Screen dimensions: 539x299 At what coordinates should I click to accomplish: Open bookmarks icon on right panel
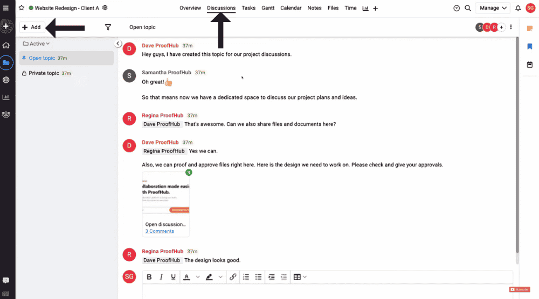(x=530, y=46)
